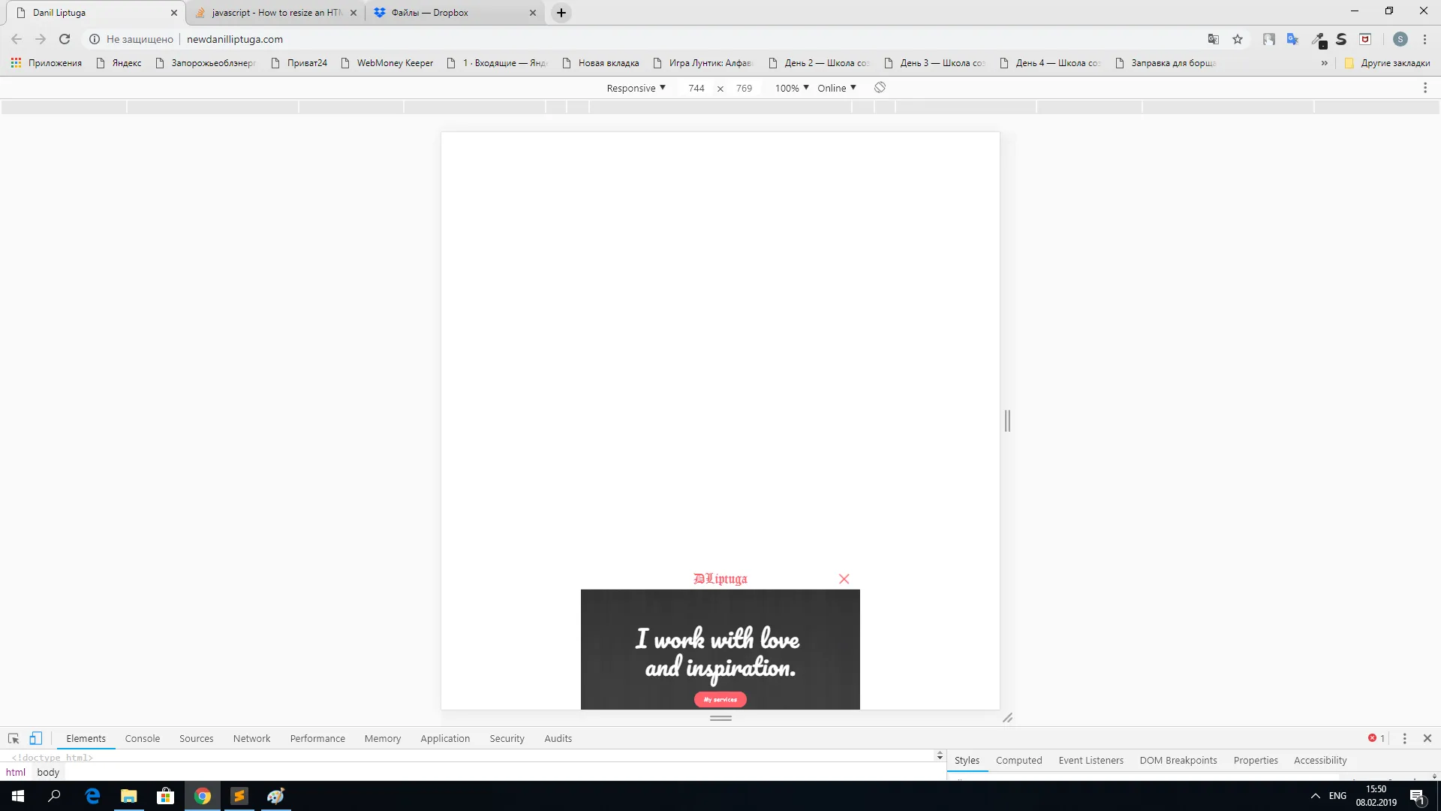
Task: Open the Computed styles tab
Action: [1018, 760]
